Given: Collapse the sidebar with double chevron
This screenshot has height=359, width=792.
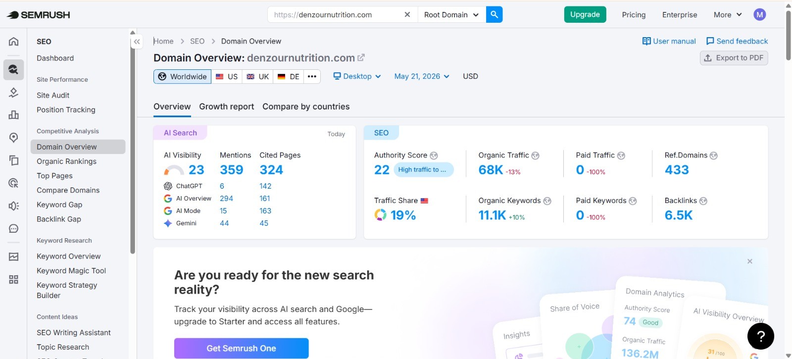Looking at the screenshot, I should click(x=137, y=42).
